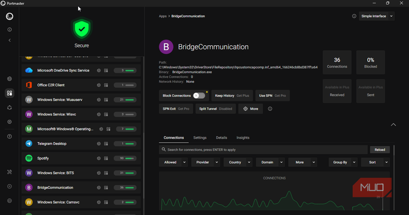Go to Apps in the breadcrumb

(163, 16)
